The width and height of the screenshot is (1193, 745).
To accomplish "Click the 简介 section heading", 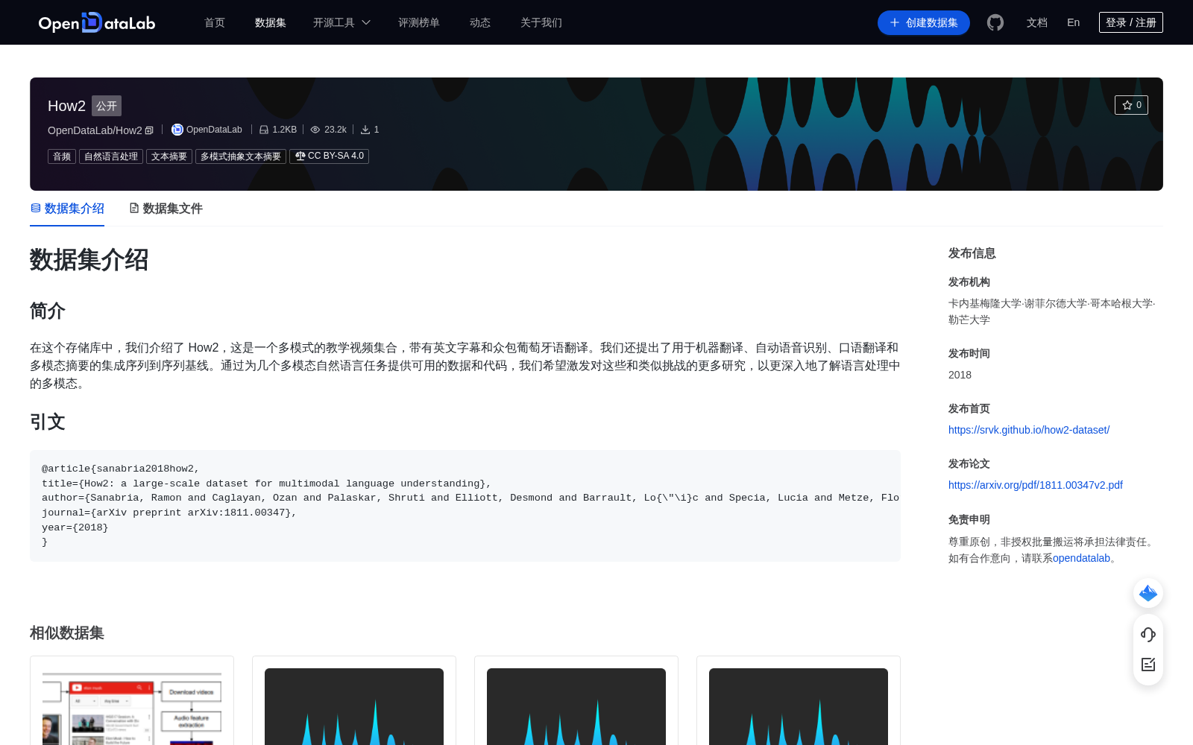I will 48,311.
